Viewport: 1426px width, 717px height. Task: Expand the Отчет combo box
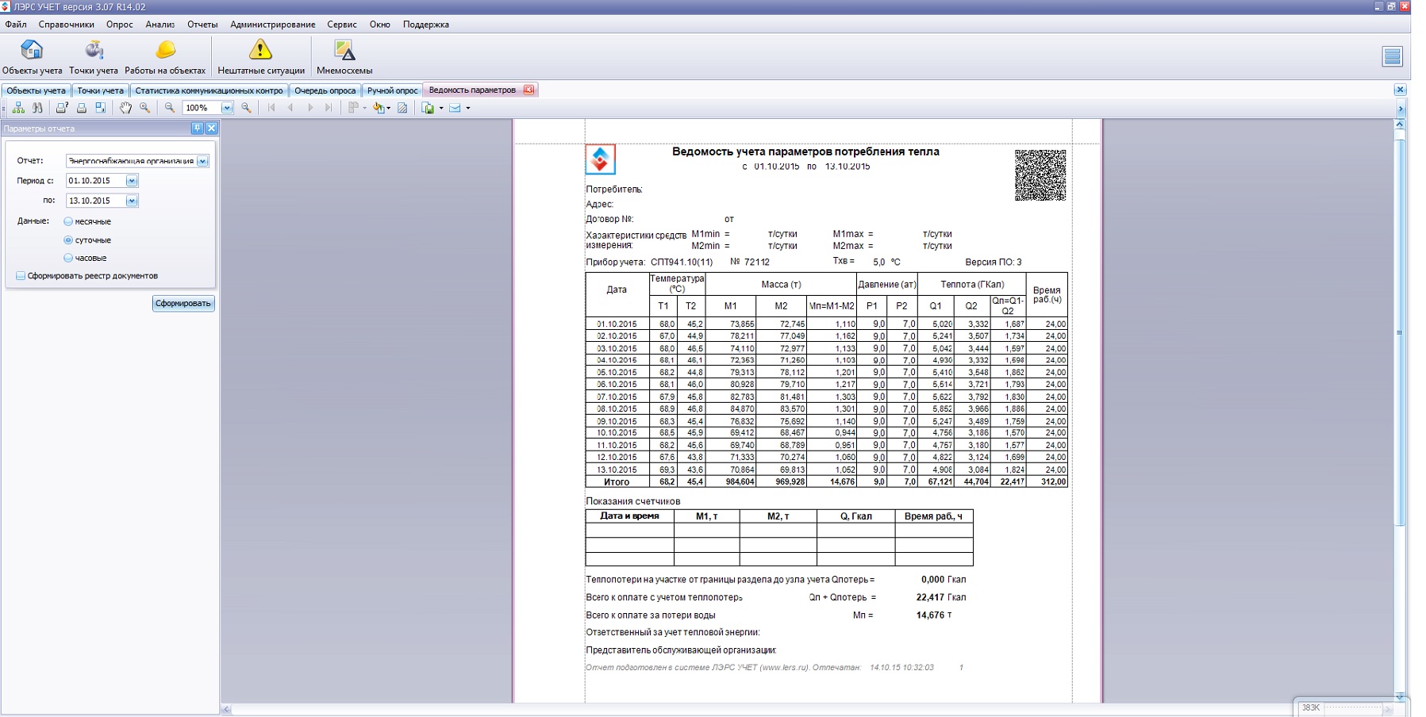click(x=202, y=161)
